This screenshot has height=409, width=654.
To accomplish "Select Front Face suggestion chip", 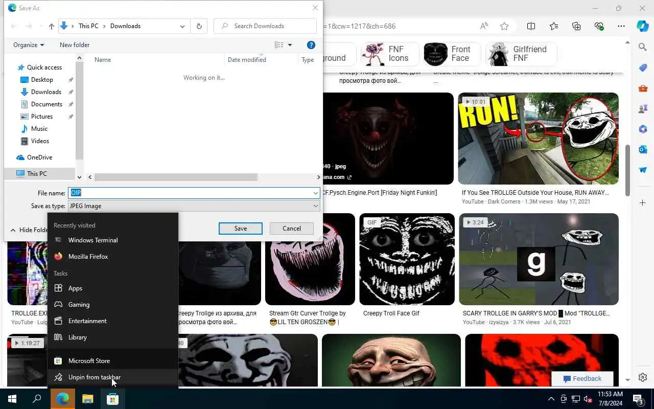I will point(452,54).
